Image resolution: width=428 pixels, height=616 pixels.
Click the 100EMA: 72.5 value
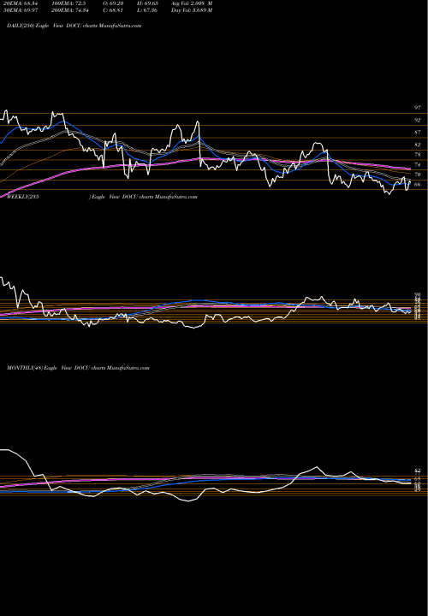tap(68, 3)
